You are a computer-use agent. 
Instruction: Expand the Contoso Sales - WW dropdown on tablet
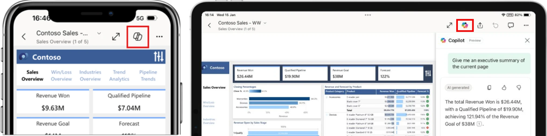click(x=265, y=23)
